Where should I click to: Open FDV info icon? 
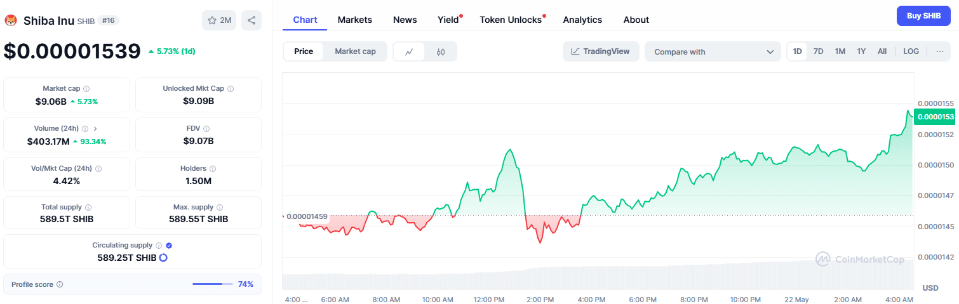pos(206,128)
